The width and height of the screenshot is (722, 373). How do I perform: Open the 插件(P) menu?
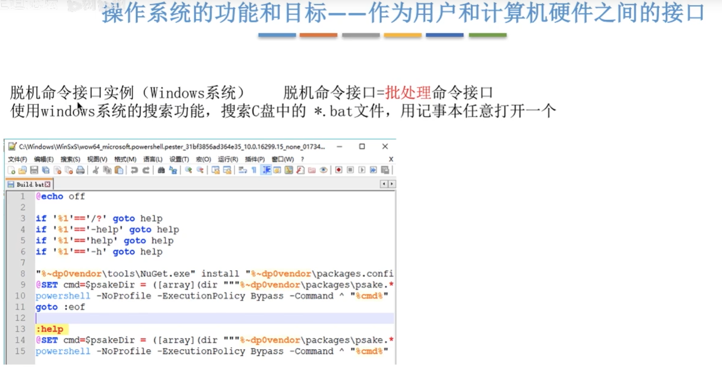pyautogui.click(x=254, y=159)
